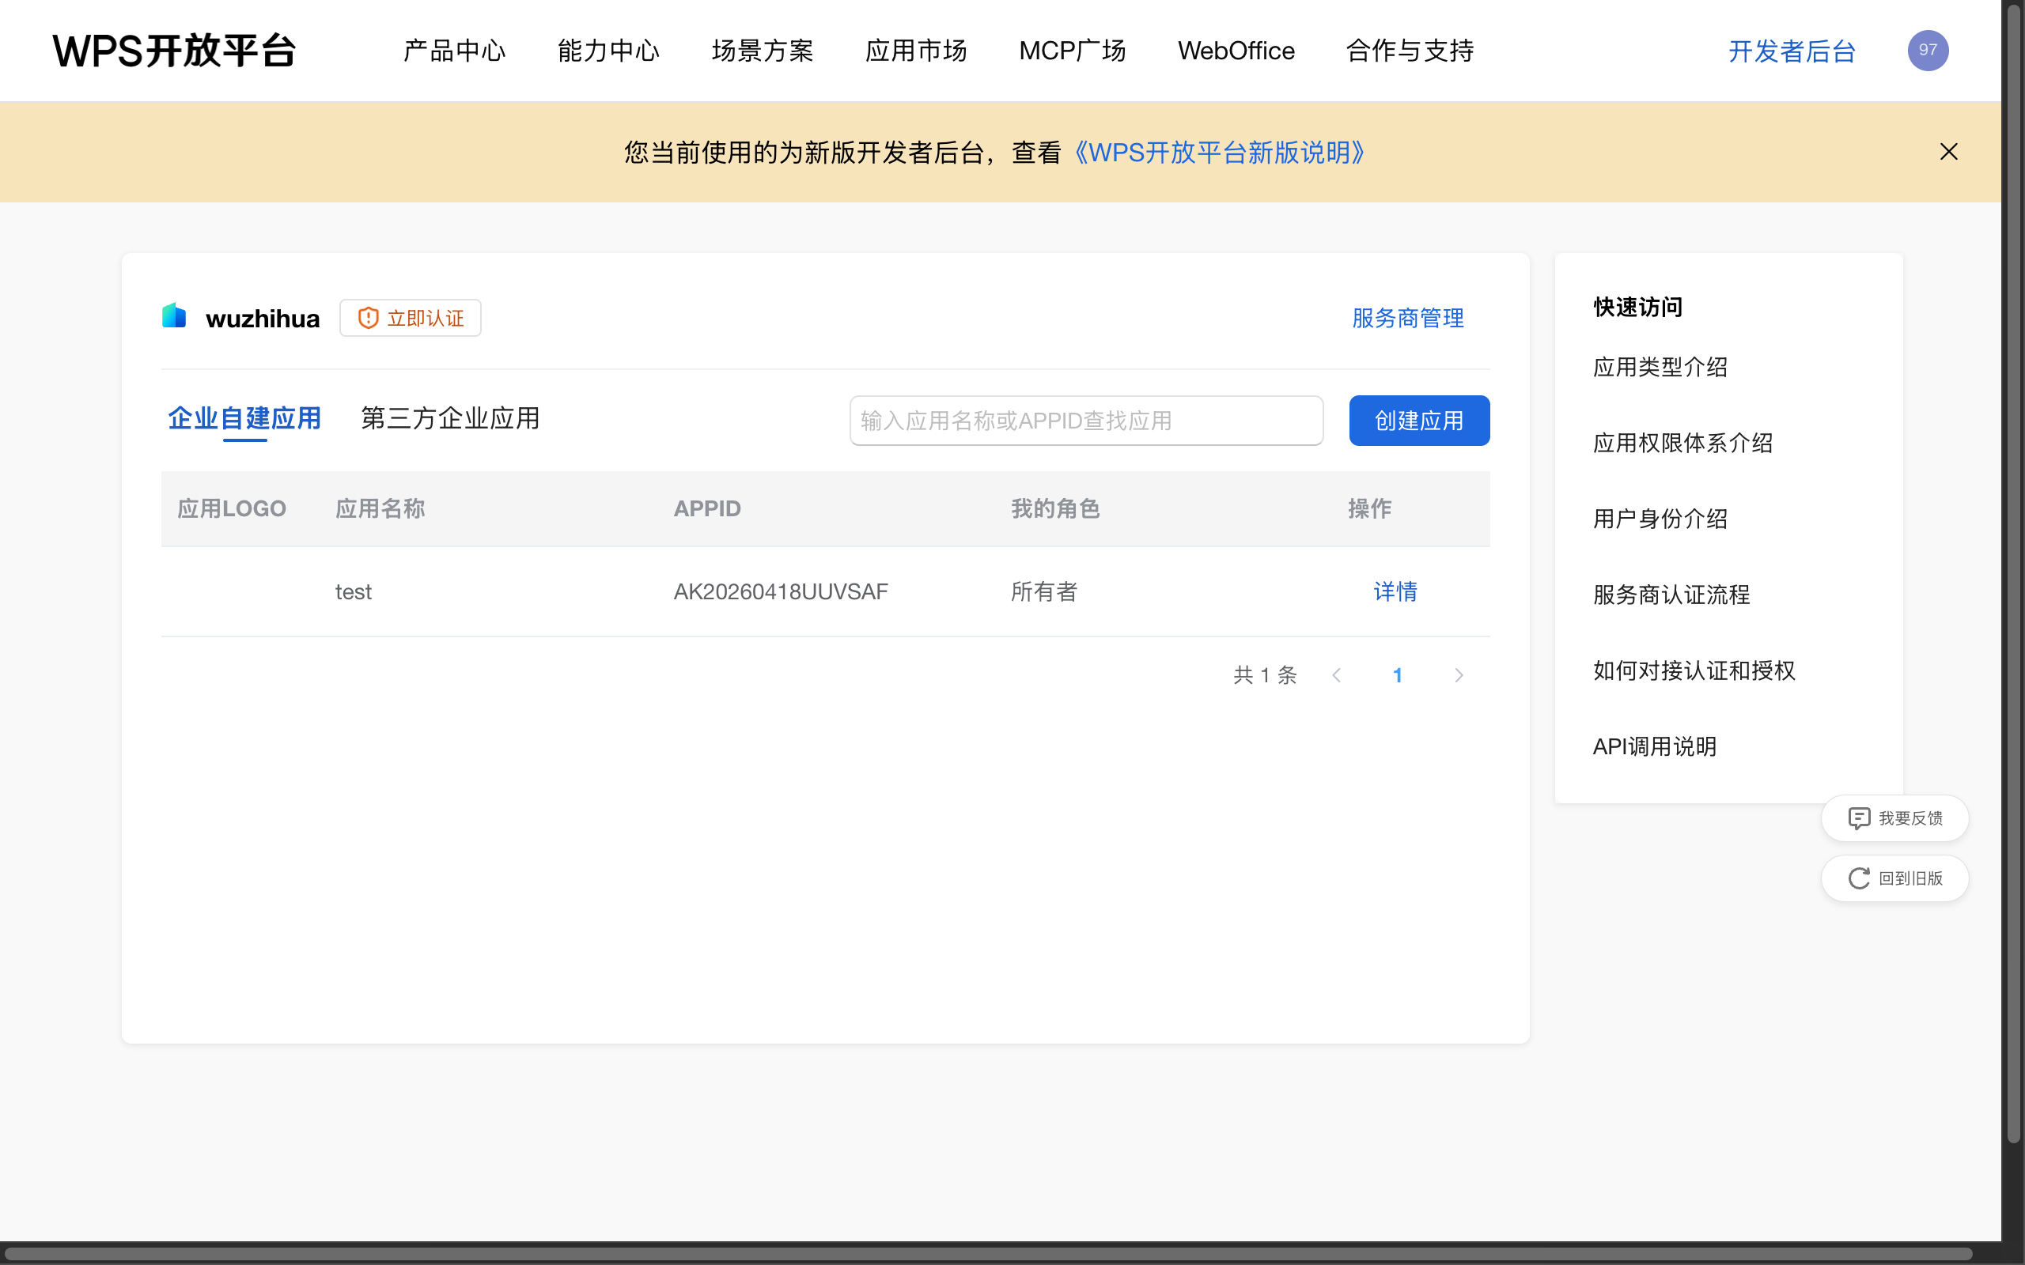Click the previous-page arrow in pagination

tap(1337, 674)
